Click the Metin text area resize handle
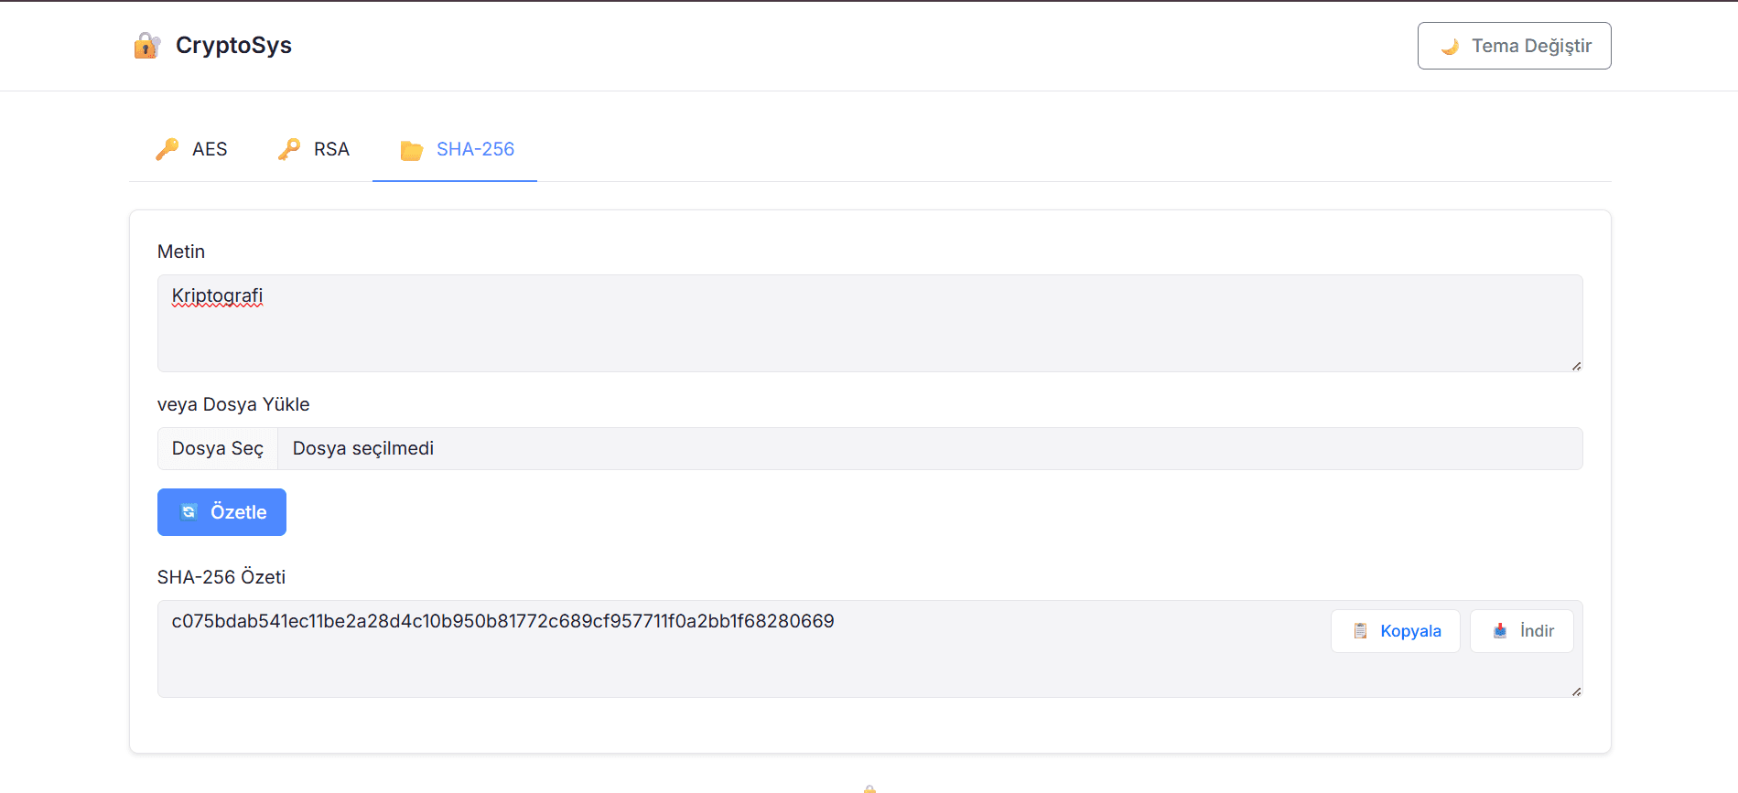The width and height of the screenshot is (1738, 793). pos(1576,366)
